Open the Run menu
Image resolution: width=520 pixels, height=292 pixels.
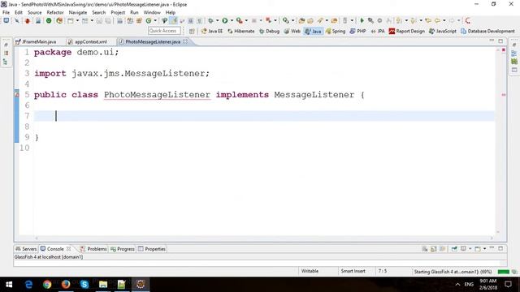[x=134, y=12]
